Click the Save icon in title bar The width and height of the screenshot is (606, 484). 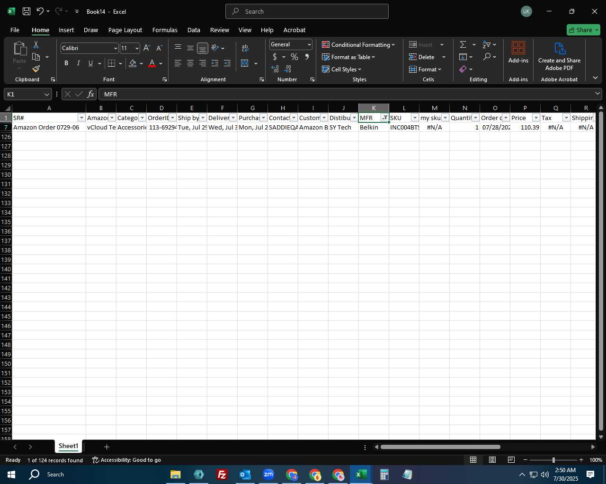click(27, 11)
